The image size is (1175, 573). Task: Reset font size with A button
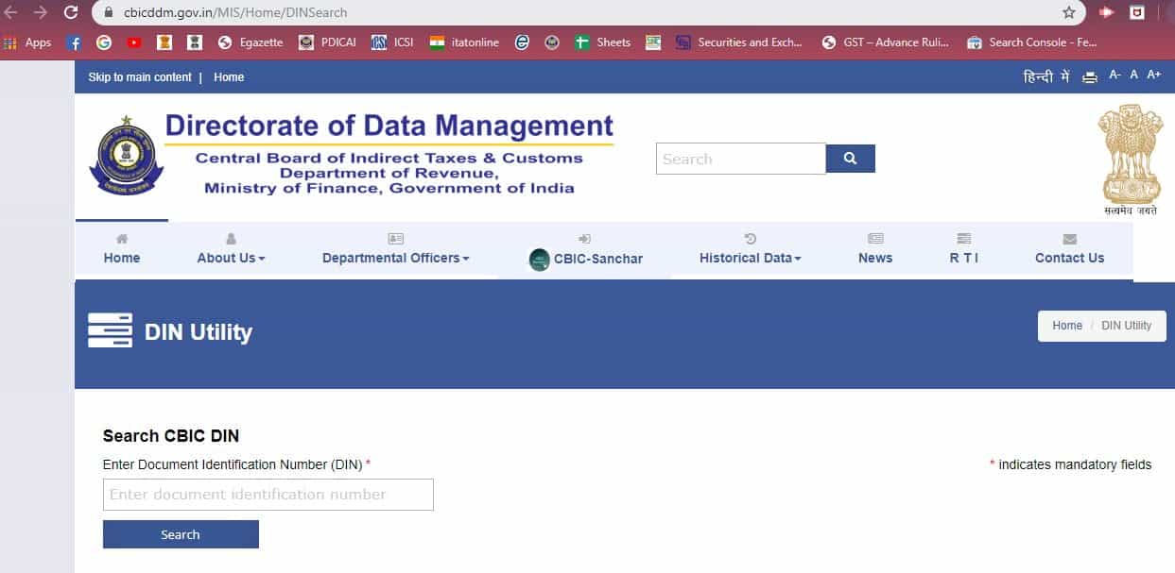(x=1134, y=75)
